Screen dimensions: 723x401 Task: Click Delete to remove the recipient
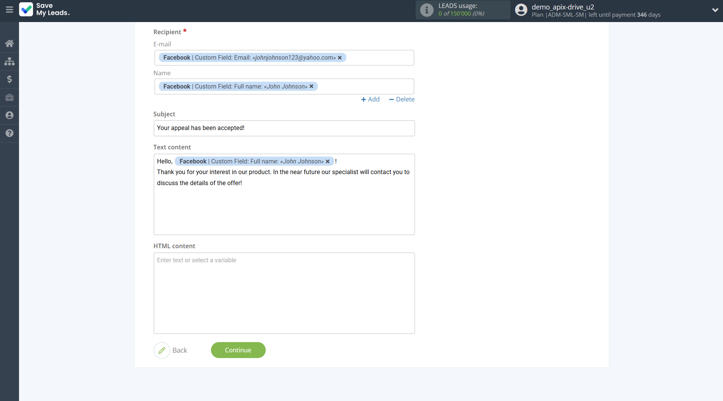click(402, 99)
